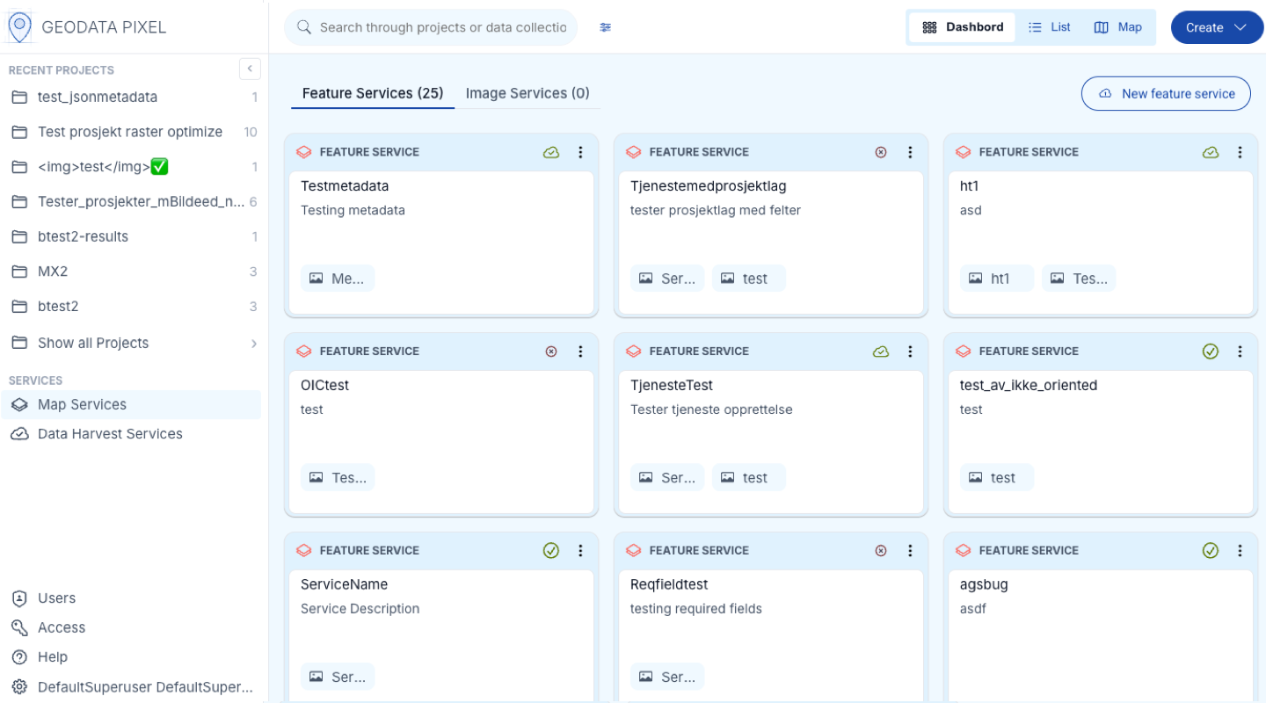Open kebab menu on Testmetadata card

[x=580, y=152]
